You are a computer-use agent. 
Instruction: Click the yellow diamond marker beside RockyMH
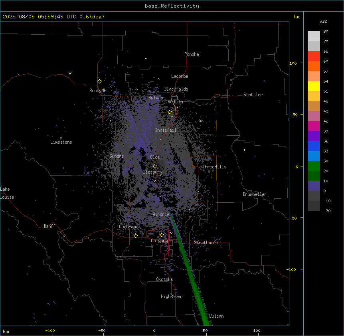pyautogui.click(x=99, y=81)
